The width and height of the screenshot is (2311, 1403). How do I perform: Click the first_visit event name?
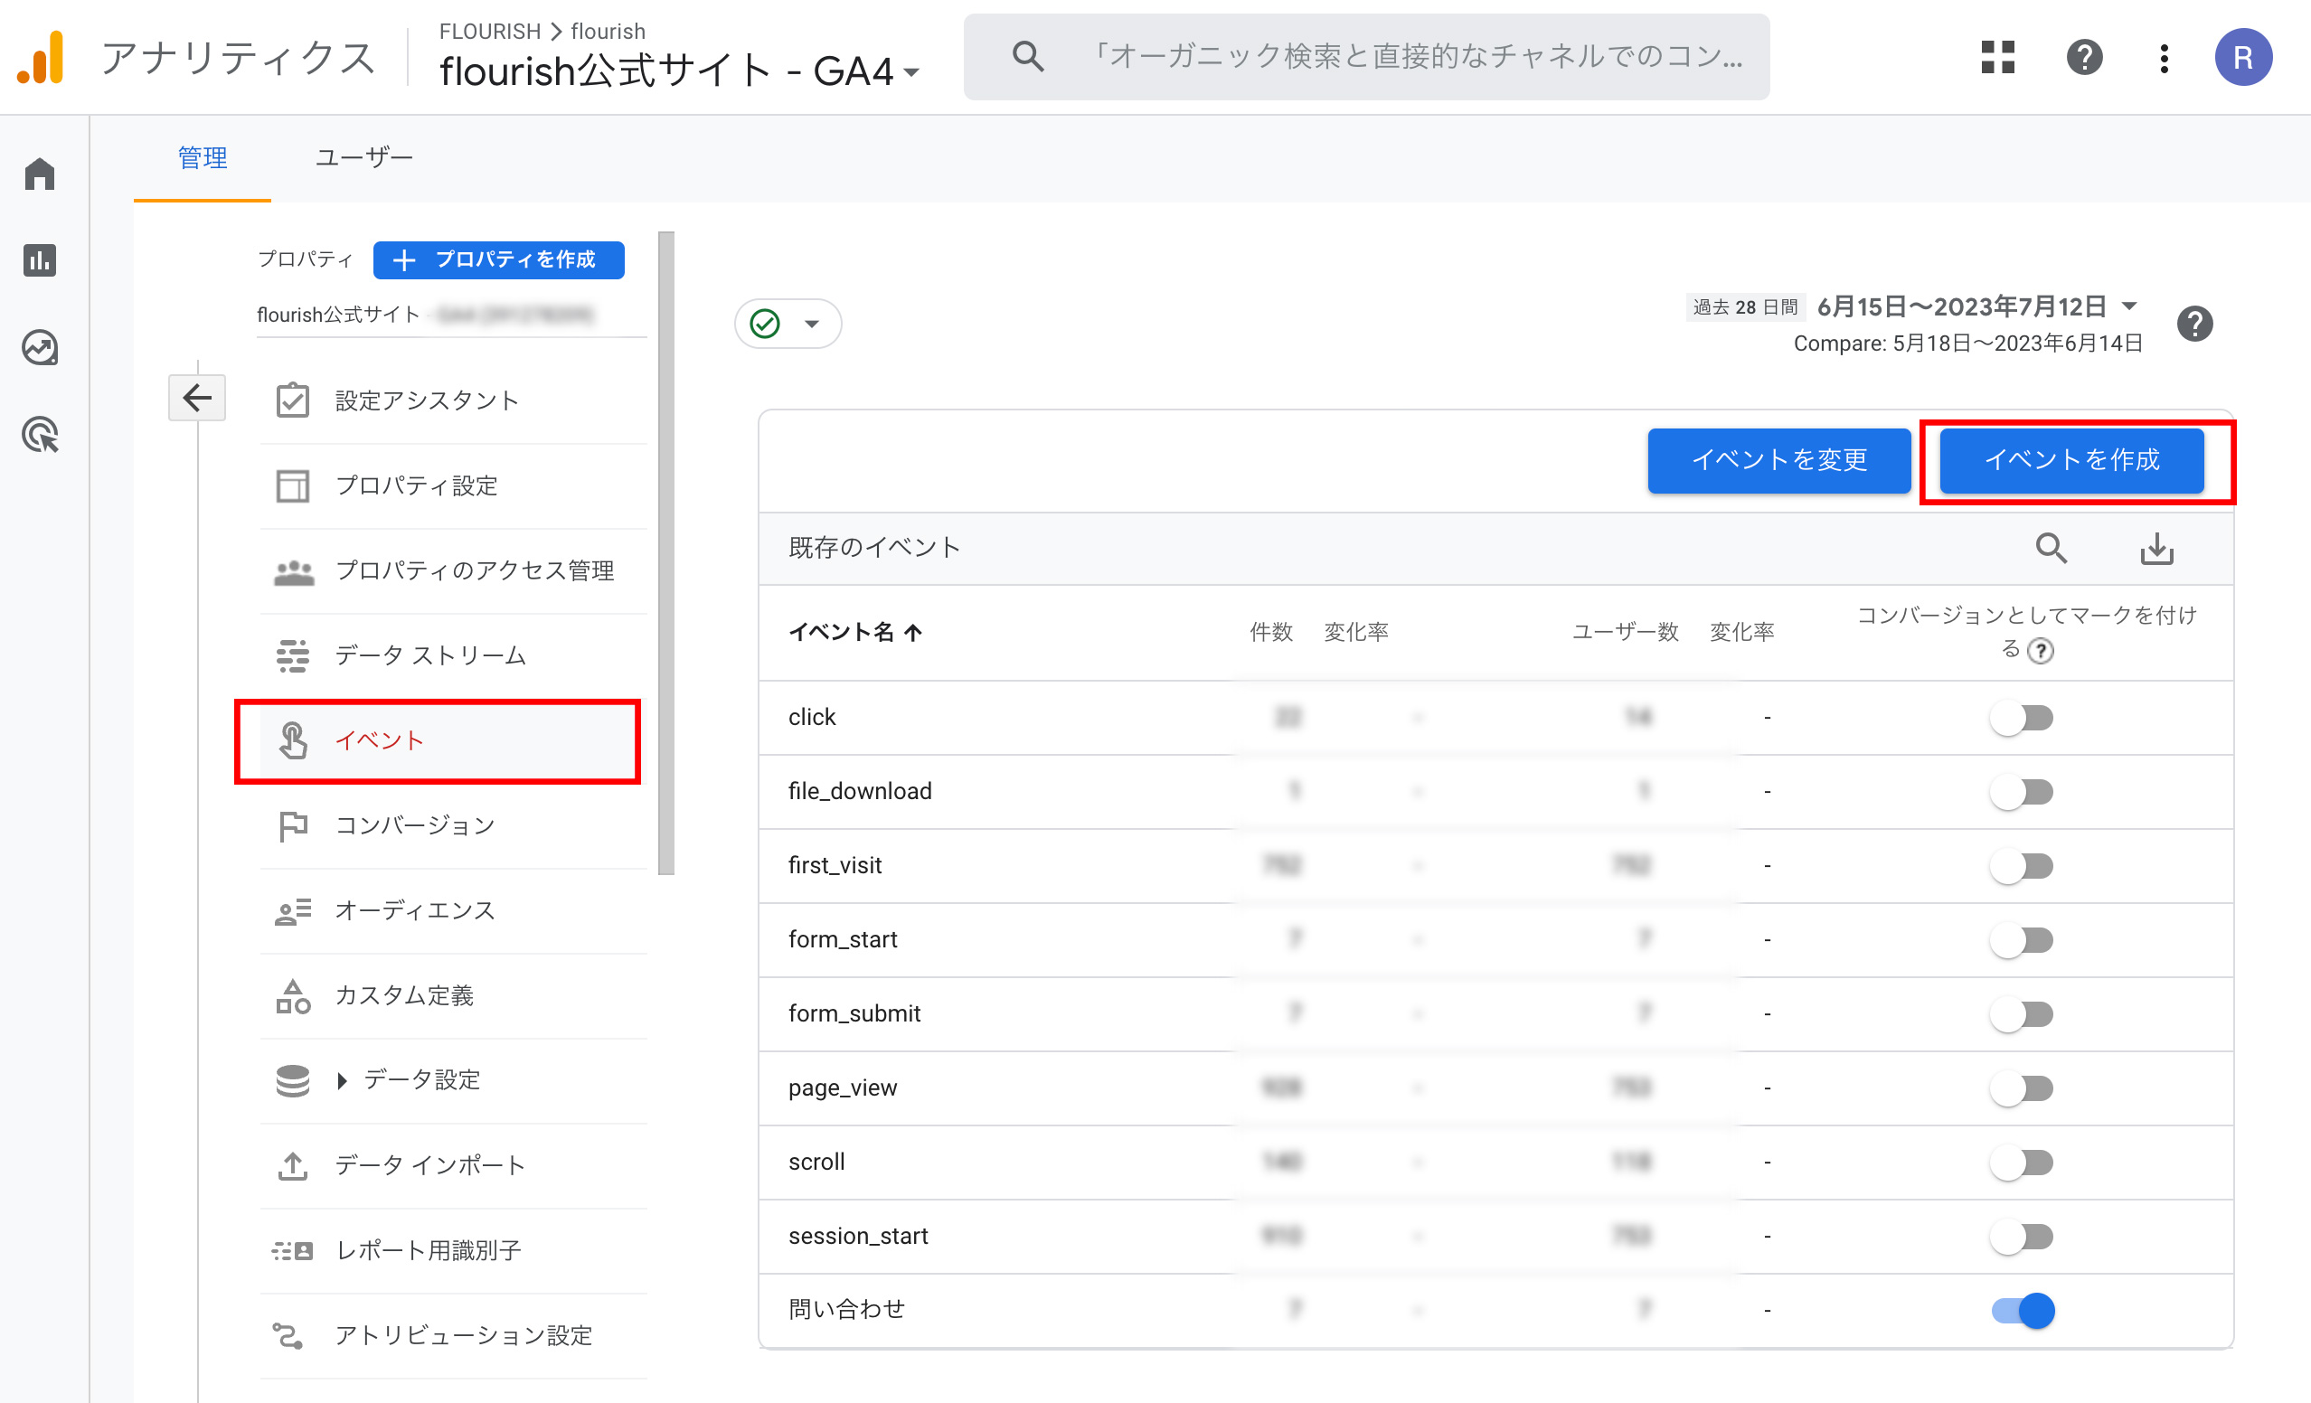click(835, 866)
